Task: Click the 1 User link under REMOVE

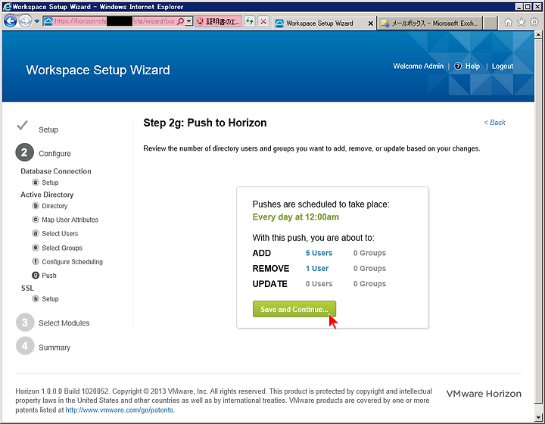Action: [x=317, y=268]
